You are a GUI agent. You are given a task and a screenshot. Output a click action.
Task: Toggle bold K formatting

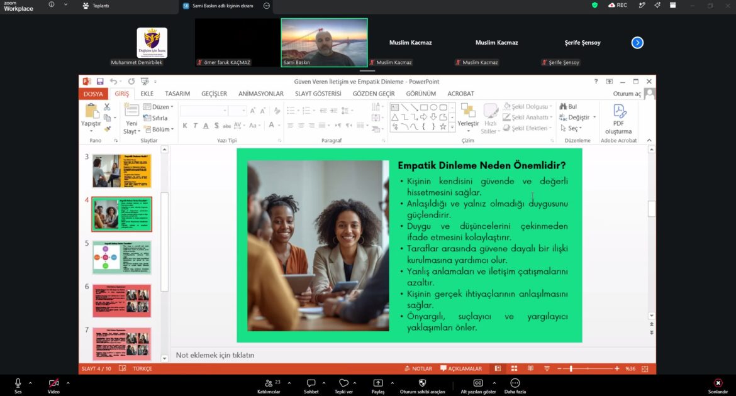(185, 125)
